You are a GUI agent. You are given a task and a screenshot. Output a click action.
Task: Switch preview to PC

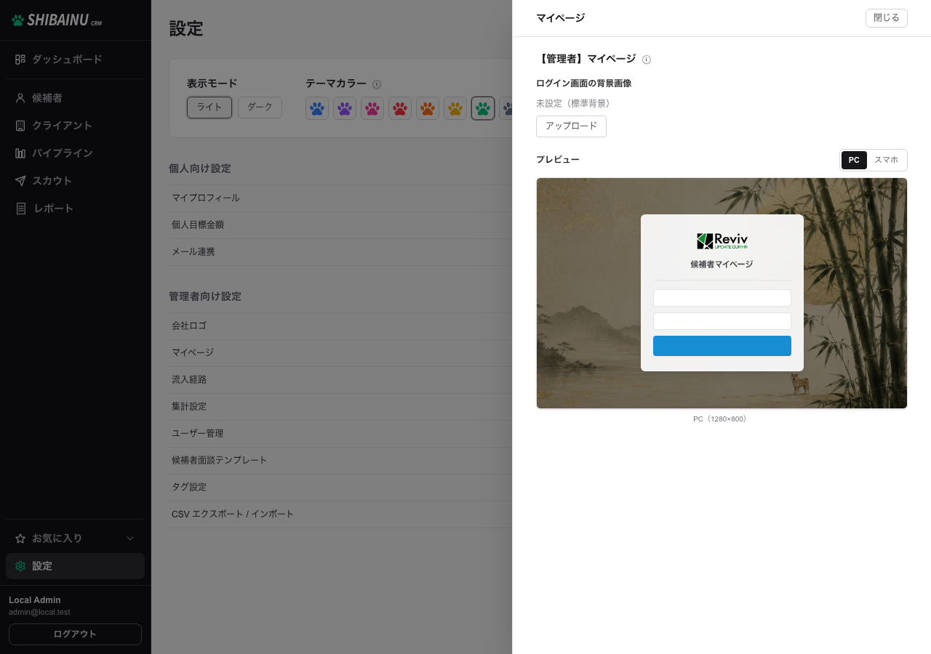coord(854,160)
